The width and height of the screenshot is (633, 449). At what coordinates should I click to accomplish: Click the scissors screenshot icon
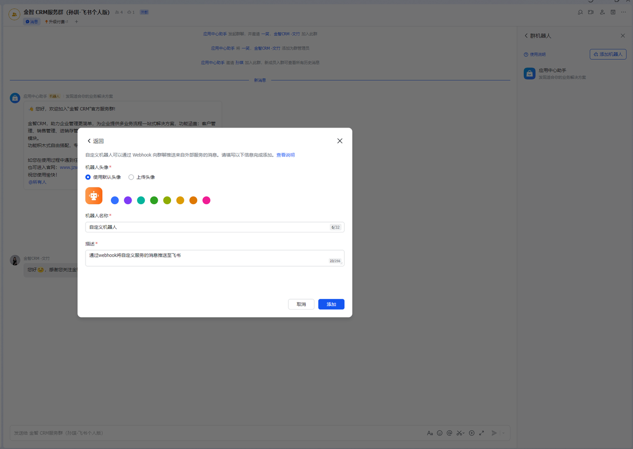(459, 433)
